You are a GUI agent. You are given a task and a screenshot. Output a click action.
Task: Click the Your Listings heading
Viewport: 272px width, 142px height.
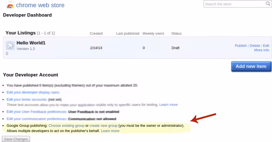tap(20, 33)
